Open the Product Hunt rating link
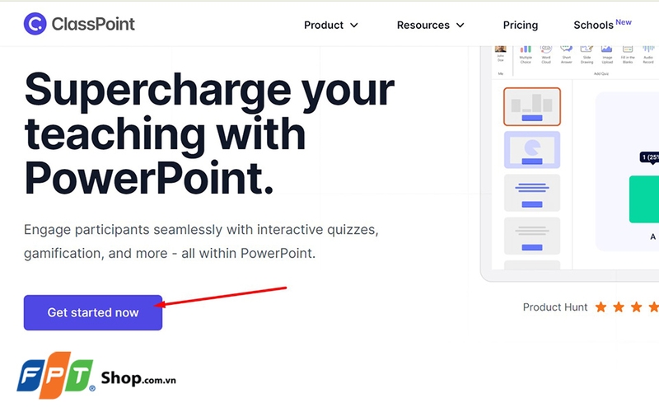This screenshot has width=659, height=412. click(555, 307)
